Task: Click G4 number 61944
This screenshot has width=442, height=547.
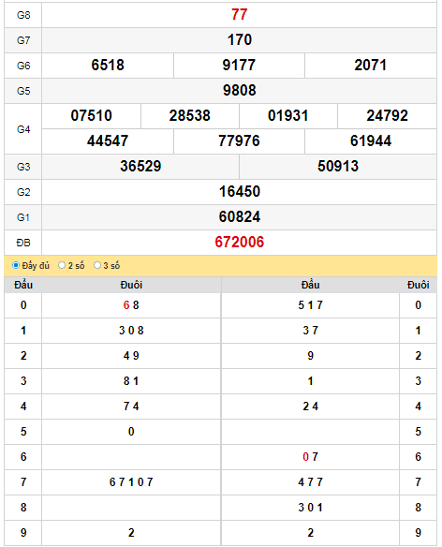Action: (371, 140)
